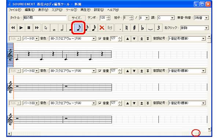
Task: Move パート01 notes down one step
Action: coord(134,39)
